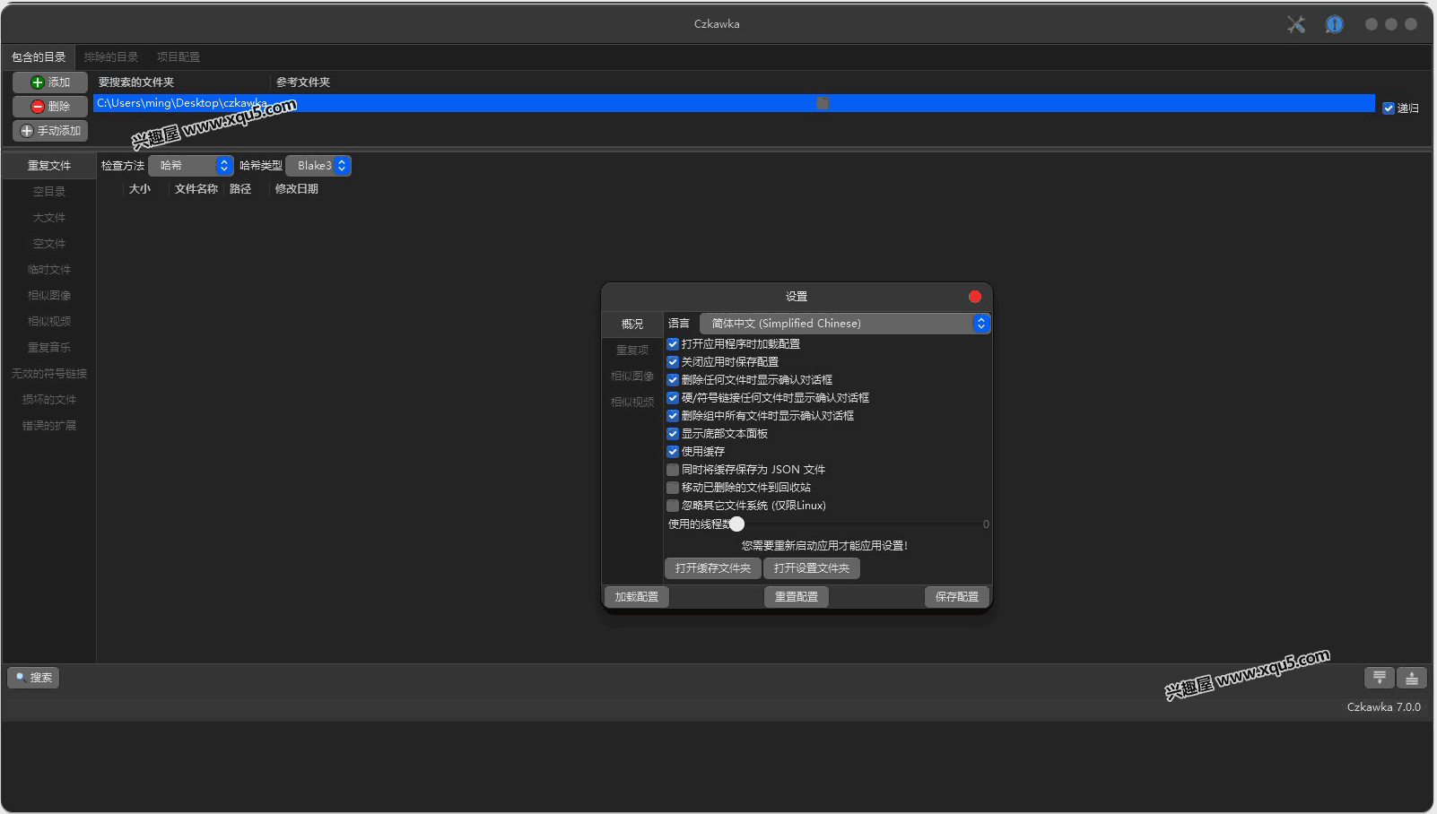This screenshot has width=1437, height=814.
Task: Click the 文件名称 column header
Action: click(x=196, y=189)
